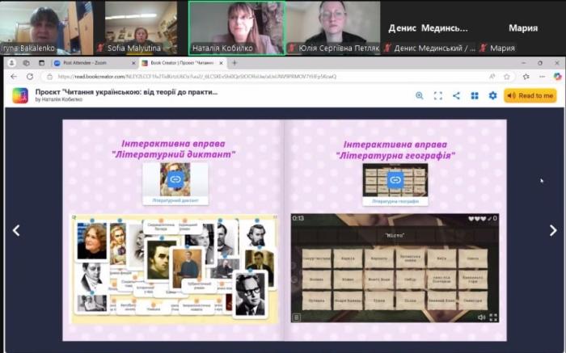The image size is (566, 353).
Task: Open the pages grid overview icon
Action: pyautogui.click(x=475, y=95)
